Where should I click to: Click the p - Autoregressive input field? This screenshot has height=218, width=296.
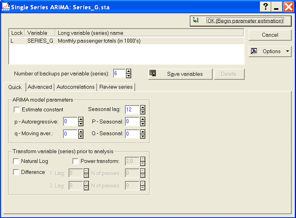[x=70, y=122]
